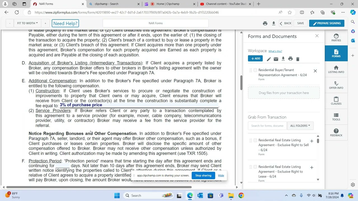Go back in browser history

click(6, 12)
